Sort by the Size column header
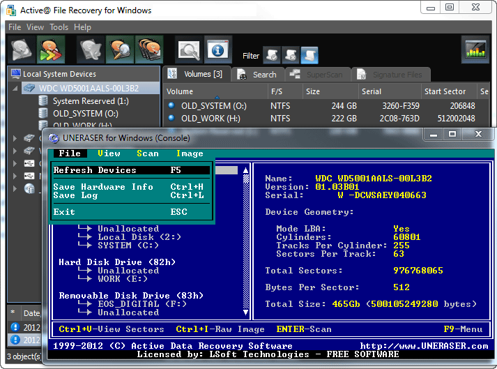 [x=330, y=91]
